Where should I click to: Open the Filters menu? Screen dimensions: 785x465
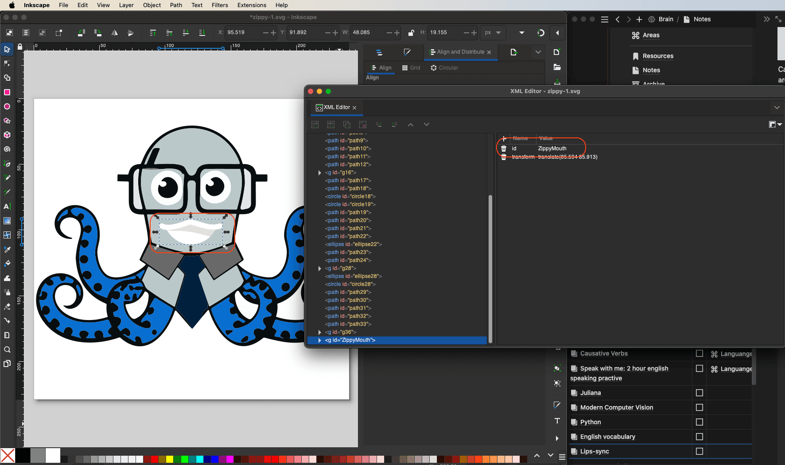click(x=220, y=5)
